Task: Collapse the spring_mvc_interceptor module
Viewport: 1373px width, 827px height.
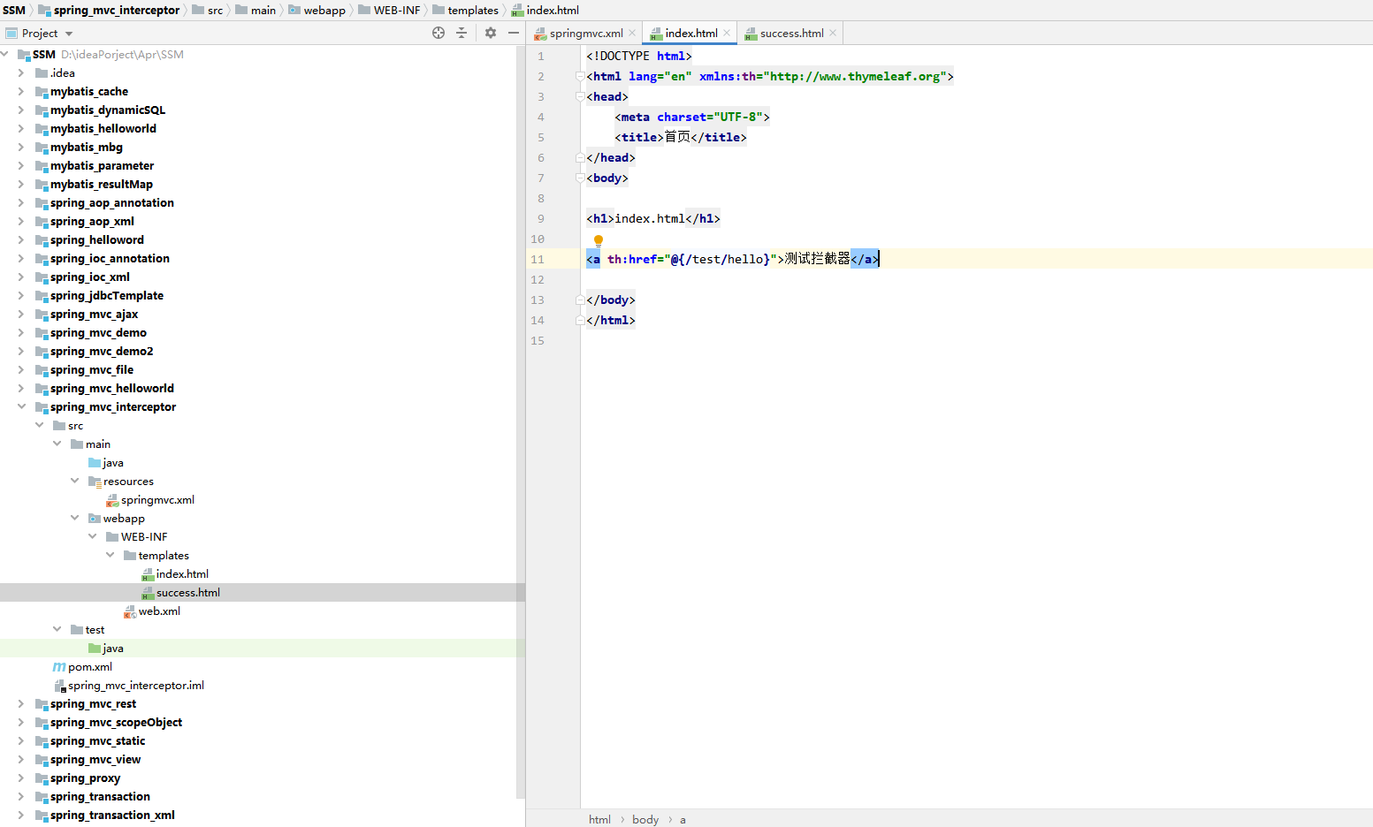Action: point(21,407)
